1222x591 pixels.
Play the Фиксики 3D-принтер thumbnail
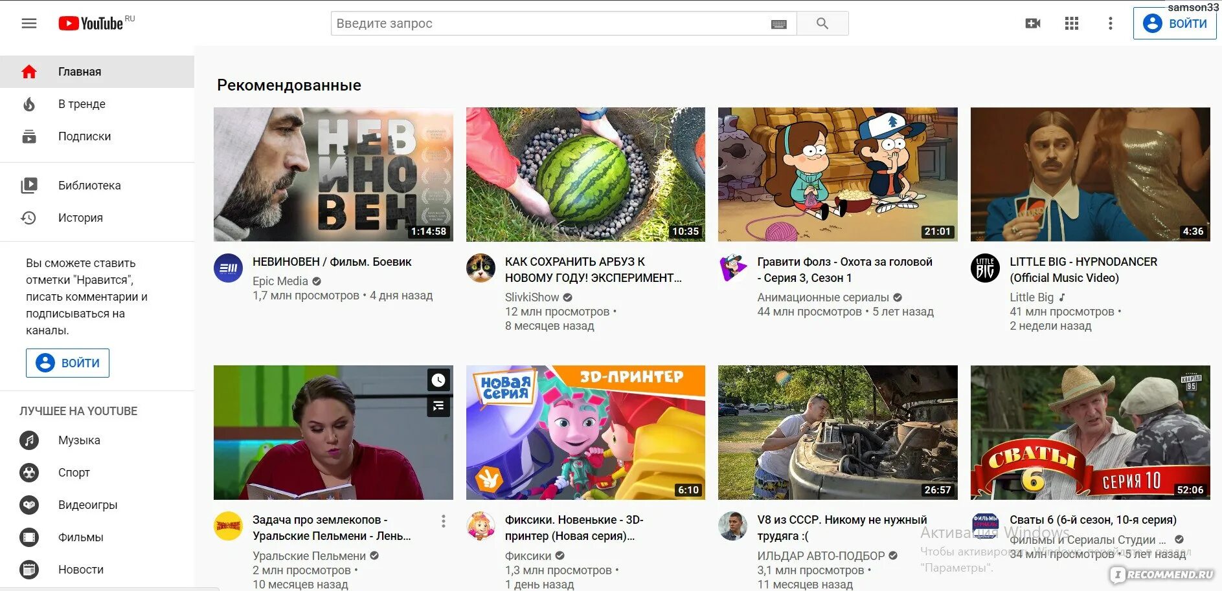pos(585,433)
